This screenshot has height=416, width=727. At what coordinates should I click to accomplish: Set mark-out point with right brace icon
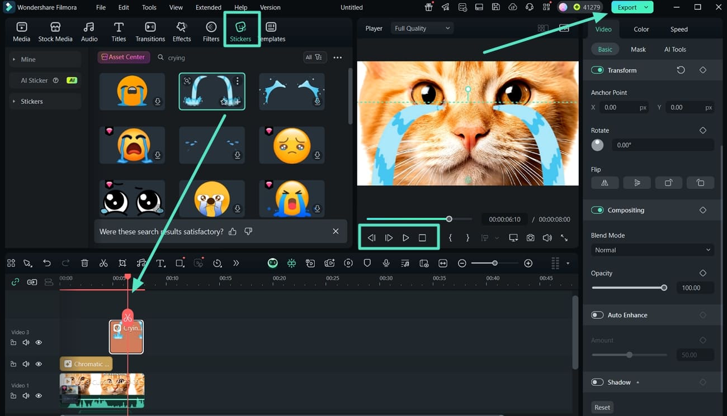pyautogui.click(x=468, y=238)
